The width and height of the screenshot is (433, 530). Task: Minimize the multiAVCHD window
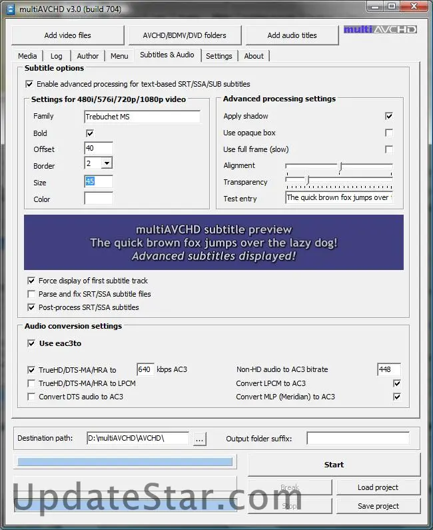(x=374, y=6)
